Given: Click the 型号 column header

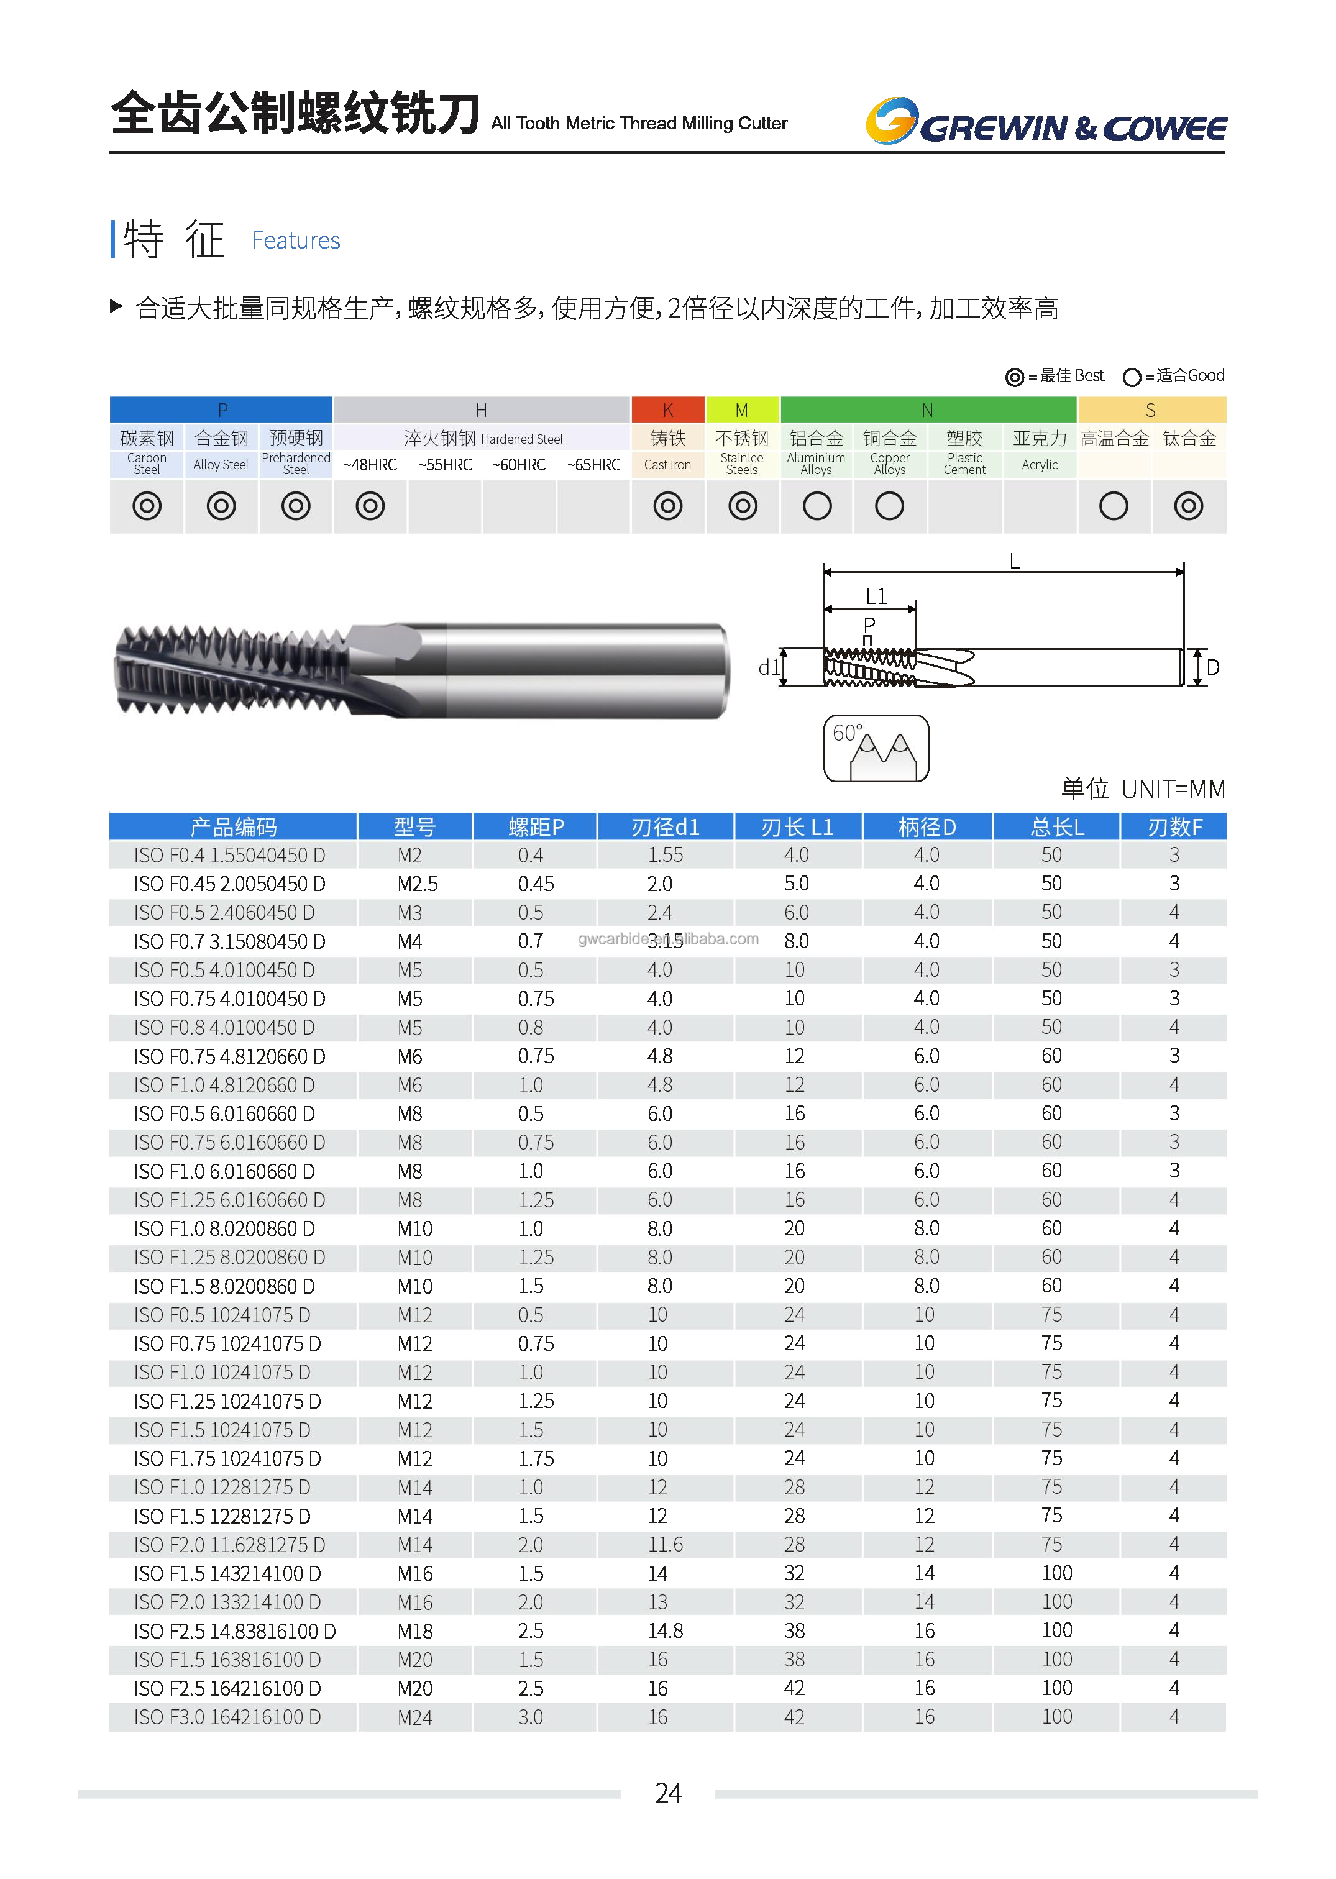Looking at the screenshot, I should pyautogui.click(x=414, y=827).
